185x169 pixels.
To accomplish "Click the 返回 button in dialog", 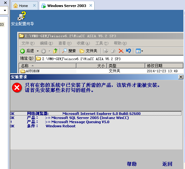I will coord(167,164).
